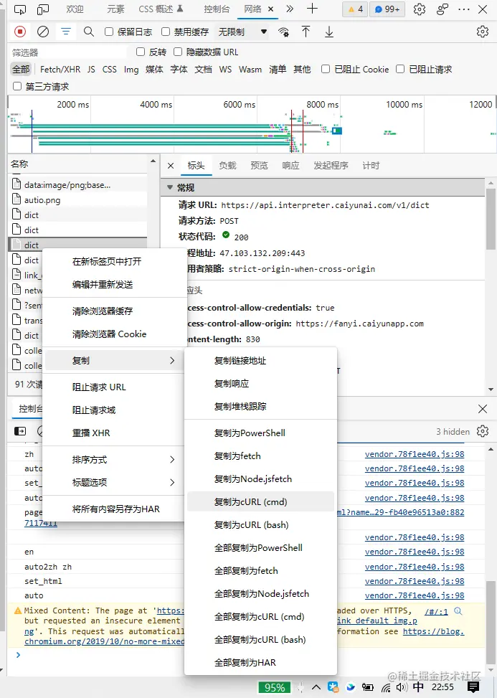Image resolution: width=497 pixels, height=698 pixels.
Task: Show more tabs chevron
Action: click(290, 9)
